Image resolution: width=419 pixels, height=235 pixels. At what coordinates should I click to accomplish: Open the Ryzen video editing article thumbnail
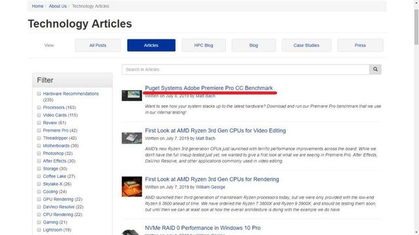(x=132, y=138)
